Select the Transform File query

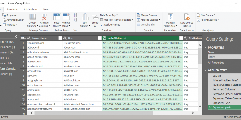point(6,63)
